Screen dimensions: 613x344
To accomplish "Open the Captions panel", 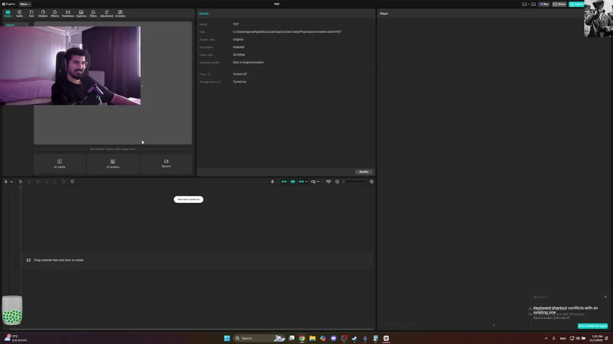I will pyautogui.click(x=81, y=13).
